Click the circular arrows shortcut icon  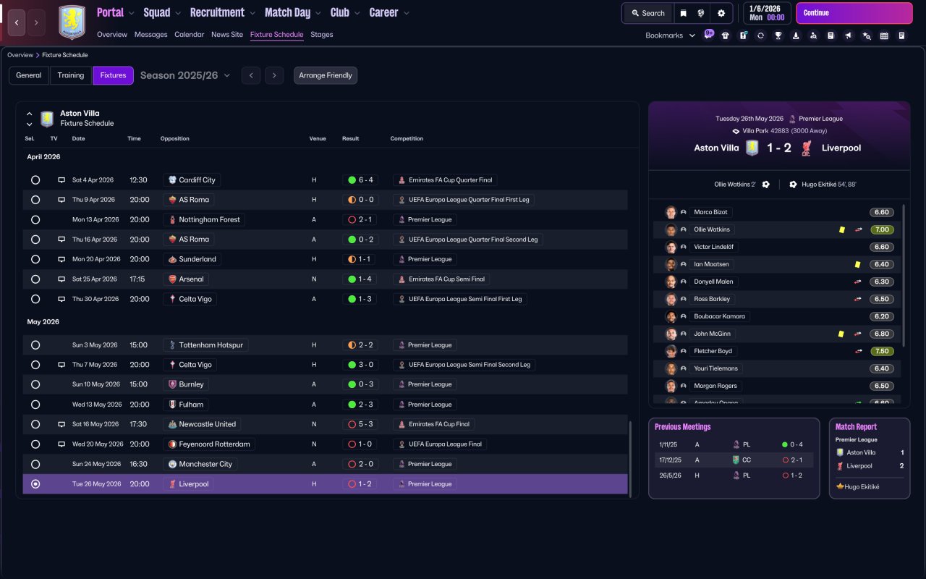click(760, 35)
